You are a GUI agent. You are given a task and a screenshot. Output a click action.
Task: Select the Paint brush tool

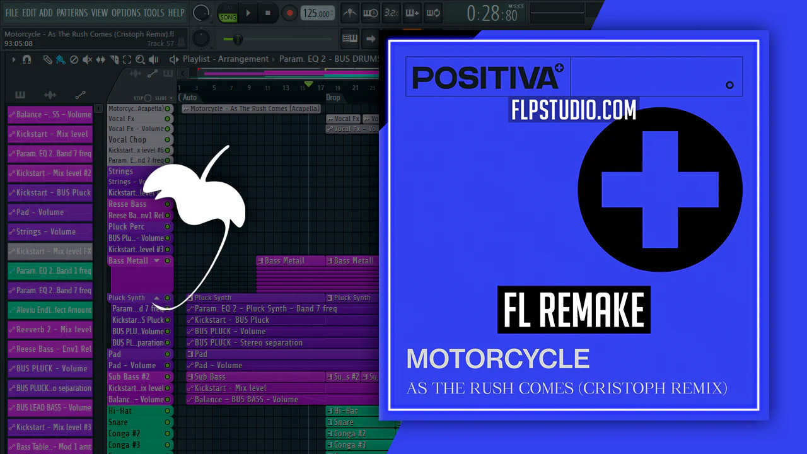(61, 59)
